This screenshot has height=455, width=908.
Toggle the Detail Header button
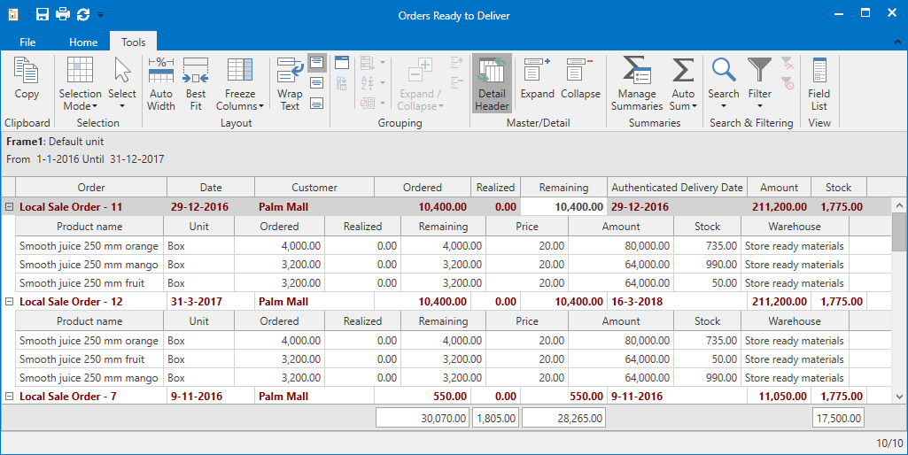coord(492,84)
